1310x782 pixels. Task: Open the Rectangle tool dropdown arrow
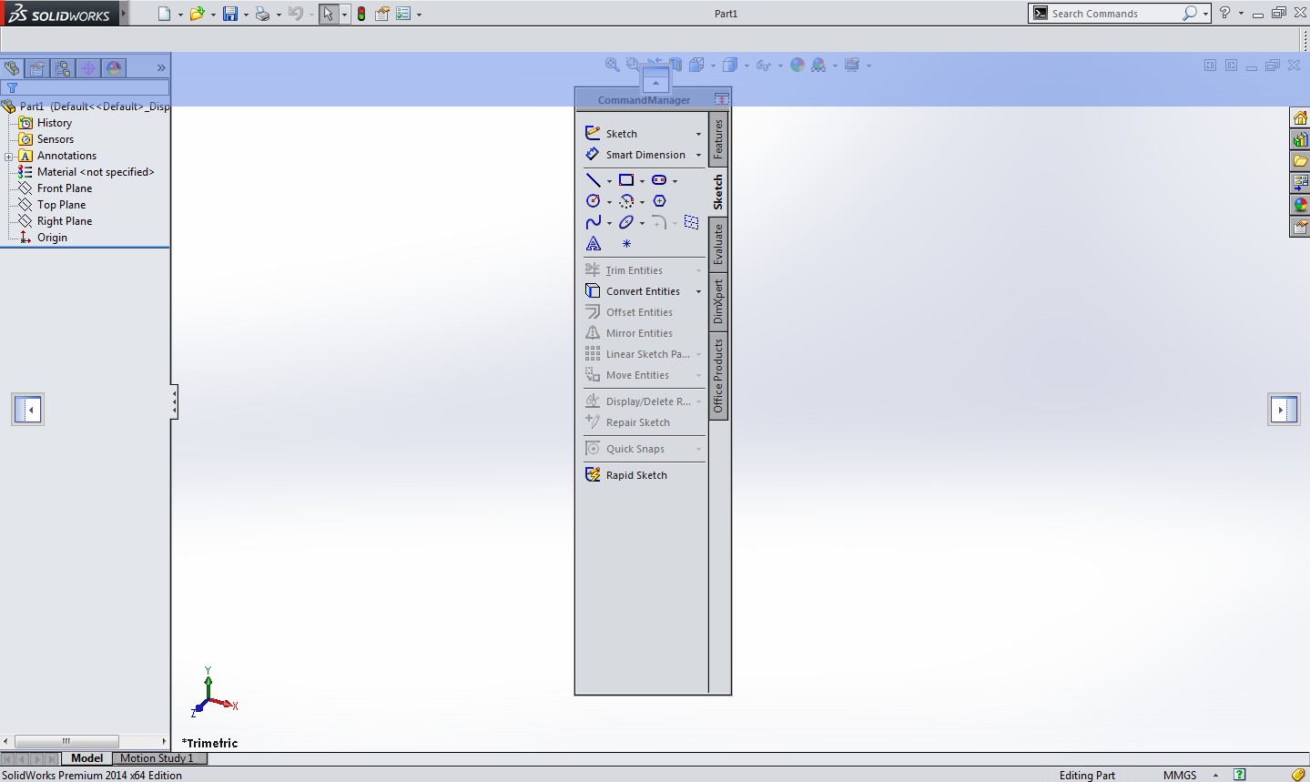tap(642, 181)
